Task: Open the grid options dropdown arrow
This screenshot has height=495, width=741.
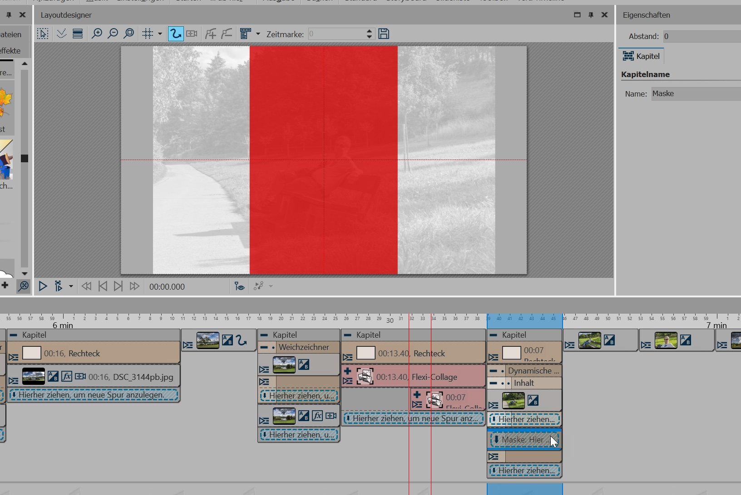Action: pos(160,34)
